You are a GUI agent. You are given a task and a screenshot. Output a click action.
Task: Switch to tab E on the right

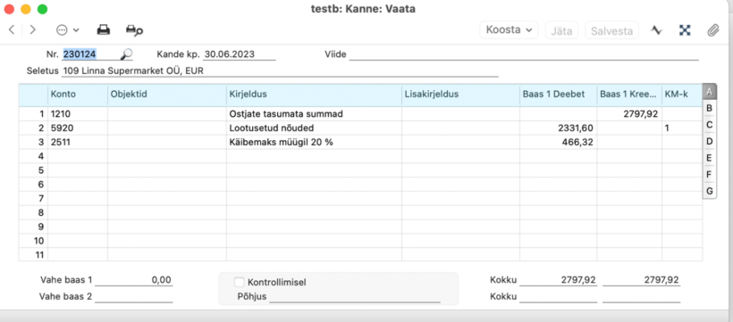pos(709,158)
